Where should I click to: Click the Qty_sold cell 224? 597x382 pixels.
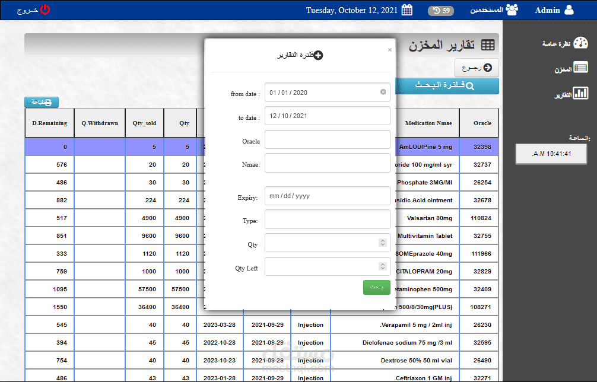(145, 200)
